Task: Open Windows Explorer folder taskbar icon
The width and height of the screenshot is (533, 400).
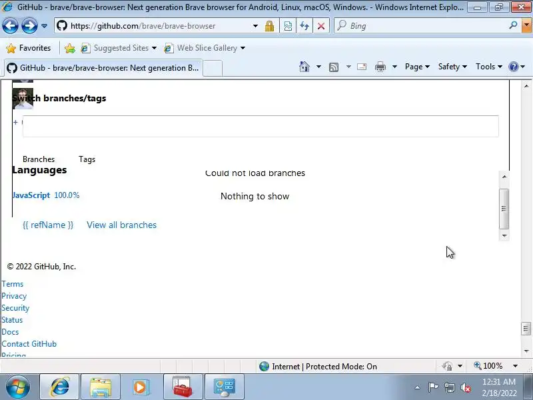Action: [101, 387]
